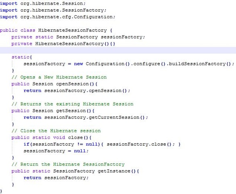This screenshot has width=236, height=194.
Task: Click the public static void close() declaration
Action: click(x=52, y=138)
